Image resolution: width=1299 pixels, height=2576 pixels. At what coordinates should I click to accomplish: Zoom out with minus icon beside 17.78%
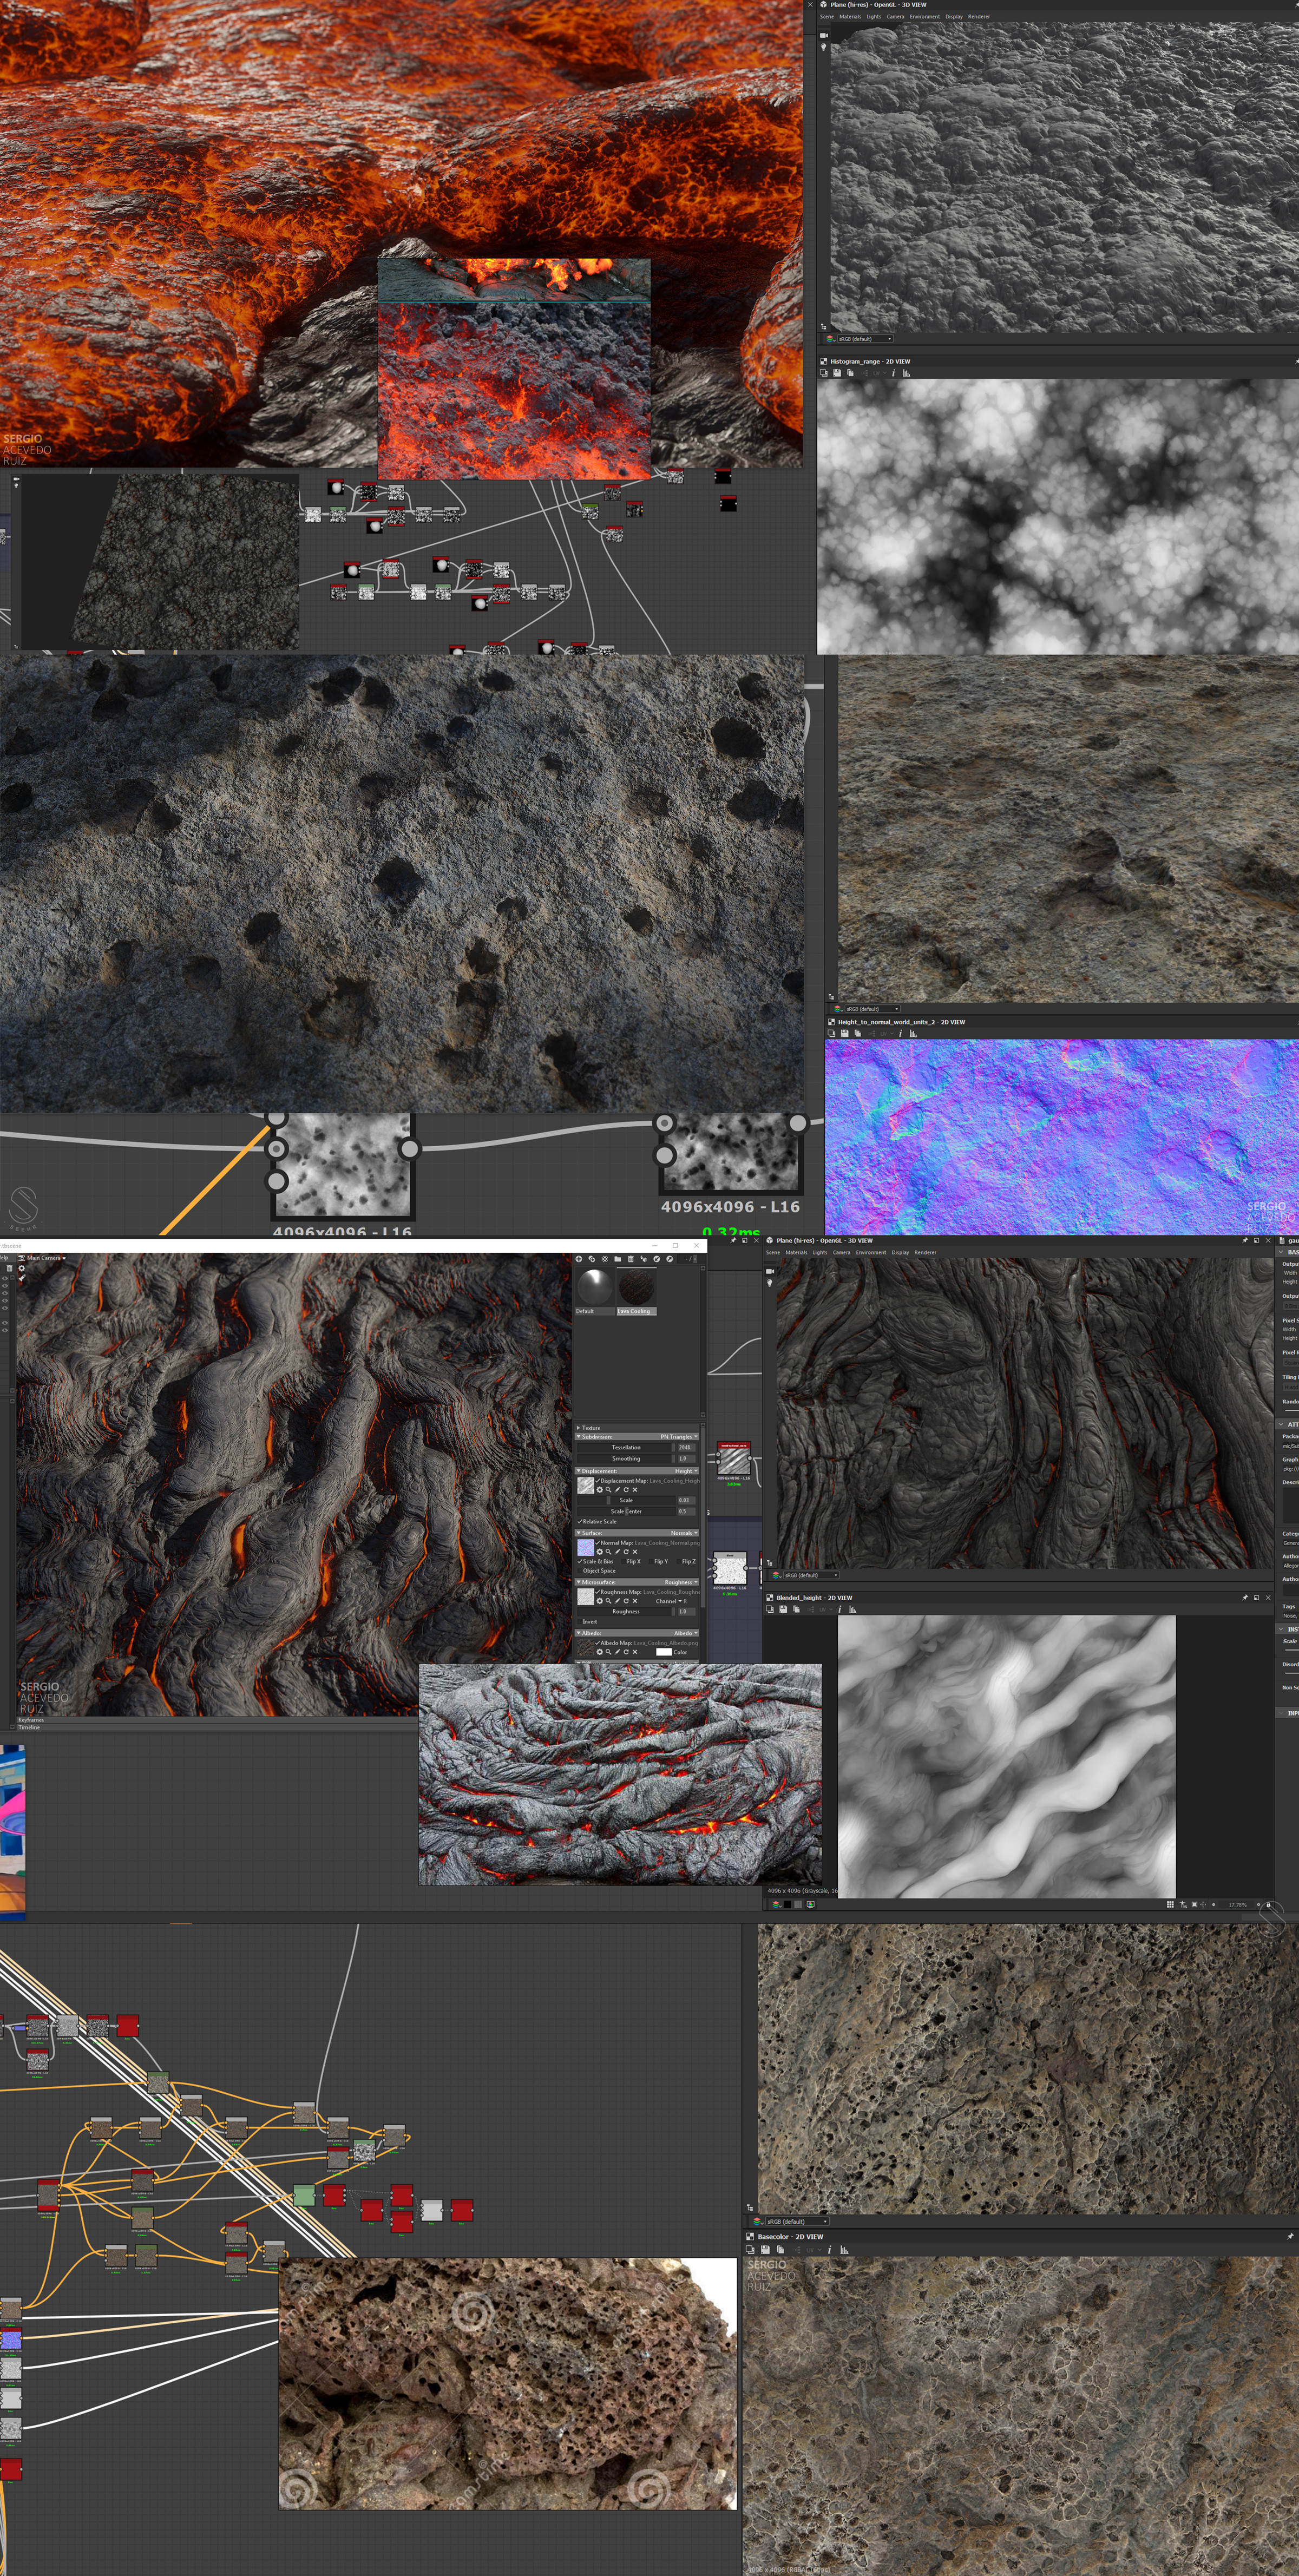[1213, 1904]
